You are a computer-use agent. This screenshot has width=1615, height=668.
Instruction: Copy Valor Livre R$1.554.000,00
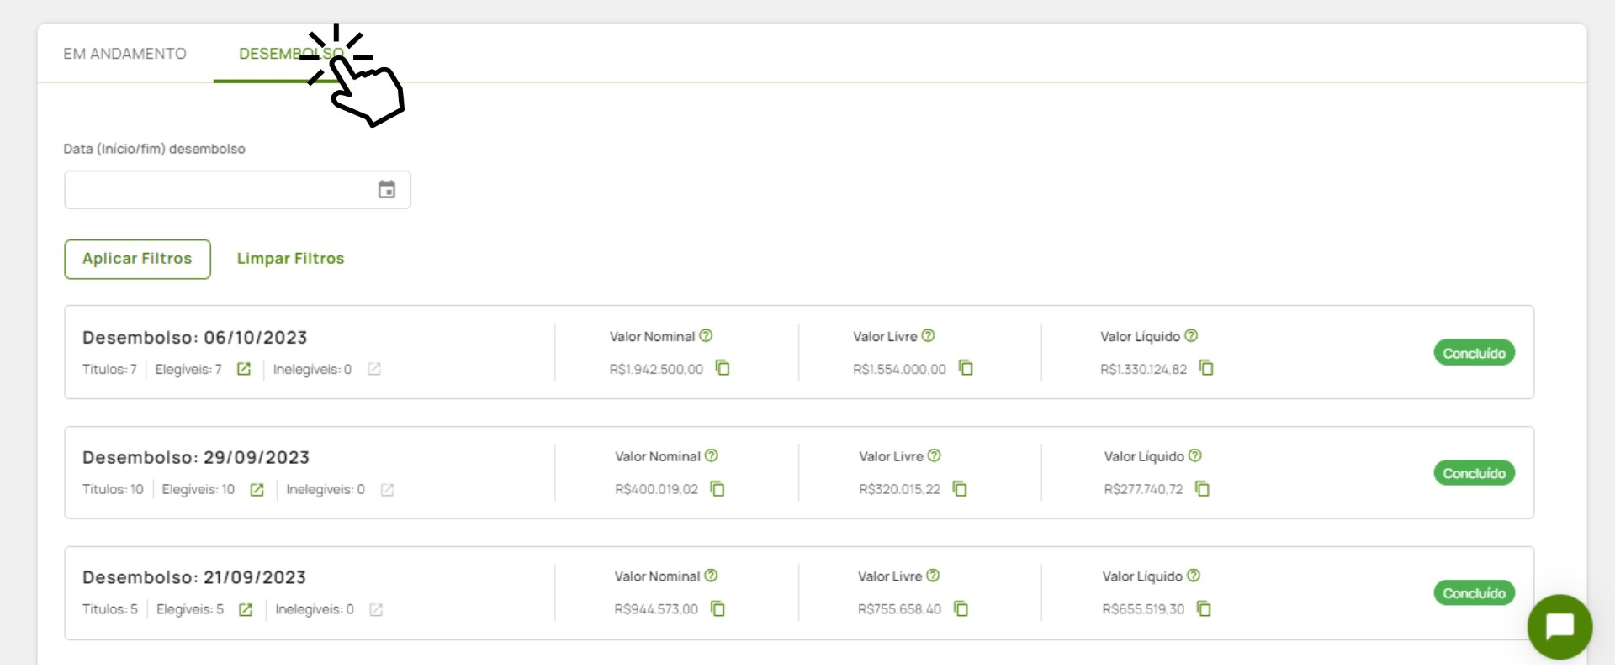tap(966, 368)
